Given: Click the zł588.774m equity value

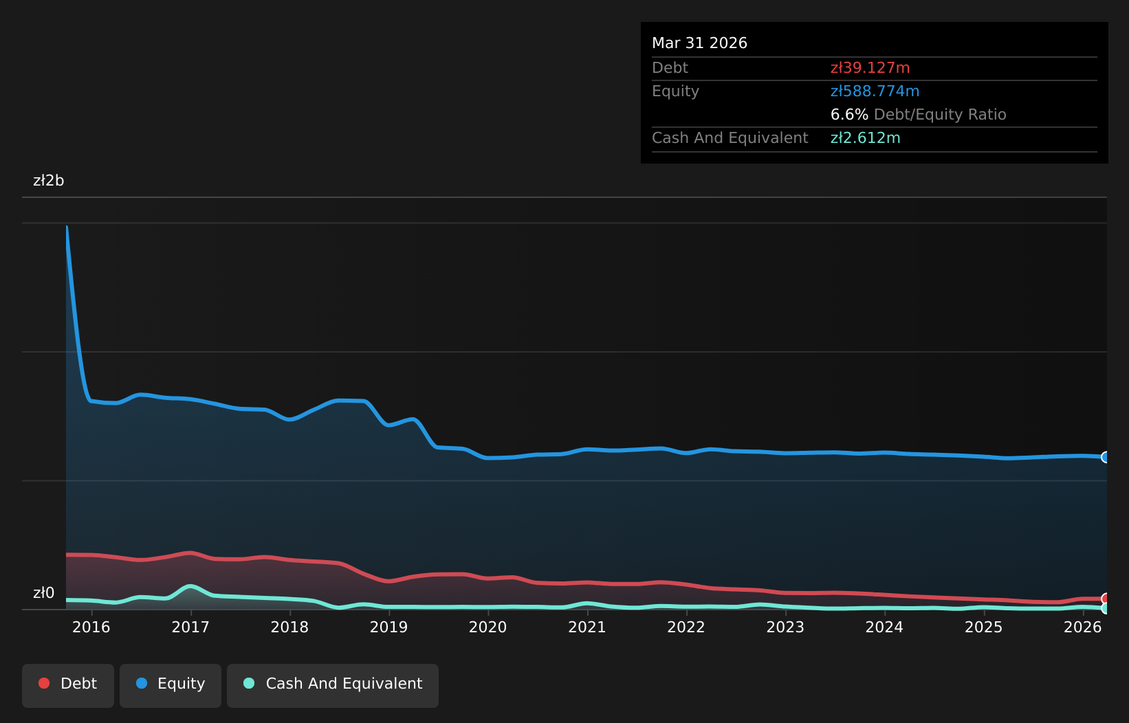Looking at the screenshot, I should [x=875, y=91].
